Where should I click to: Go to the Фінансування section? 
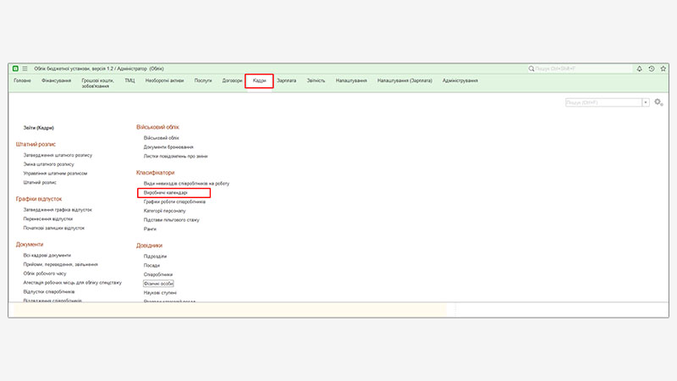coord(56,80)
